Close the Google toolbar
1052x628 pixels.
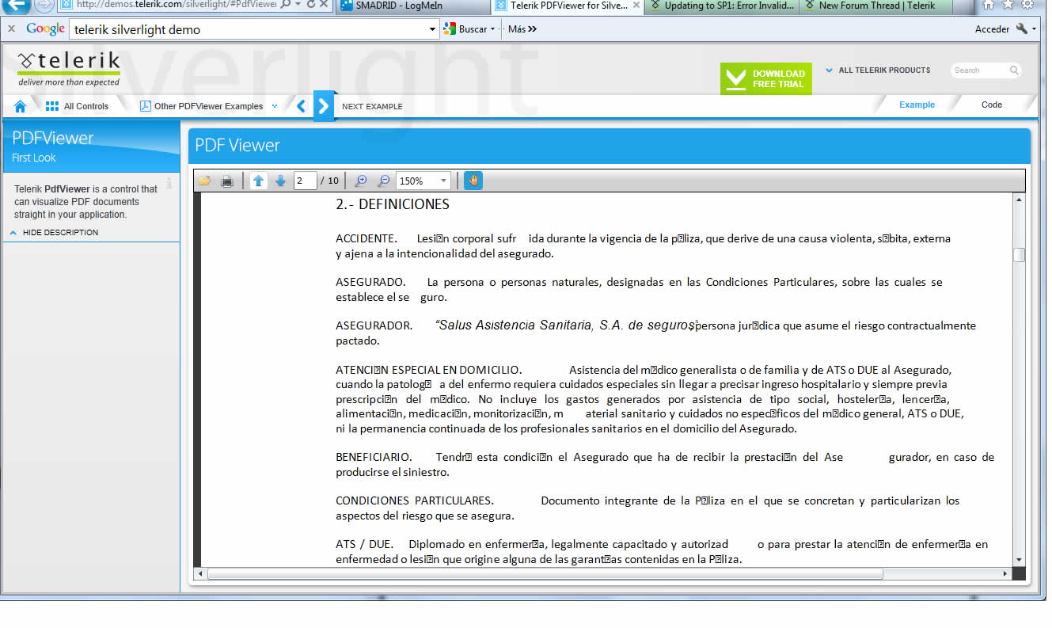[11, 29]
